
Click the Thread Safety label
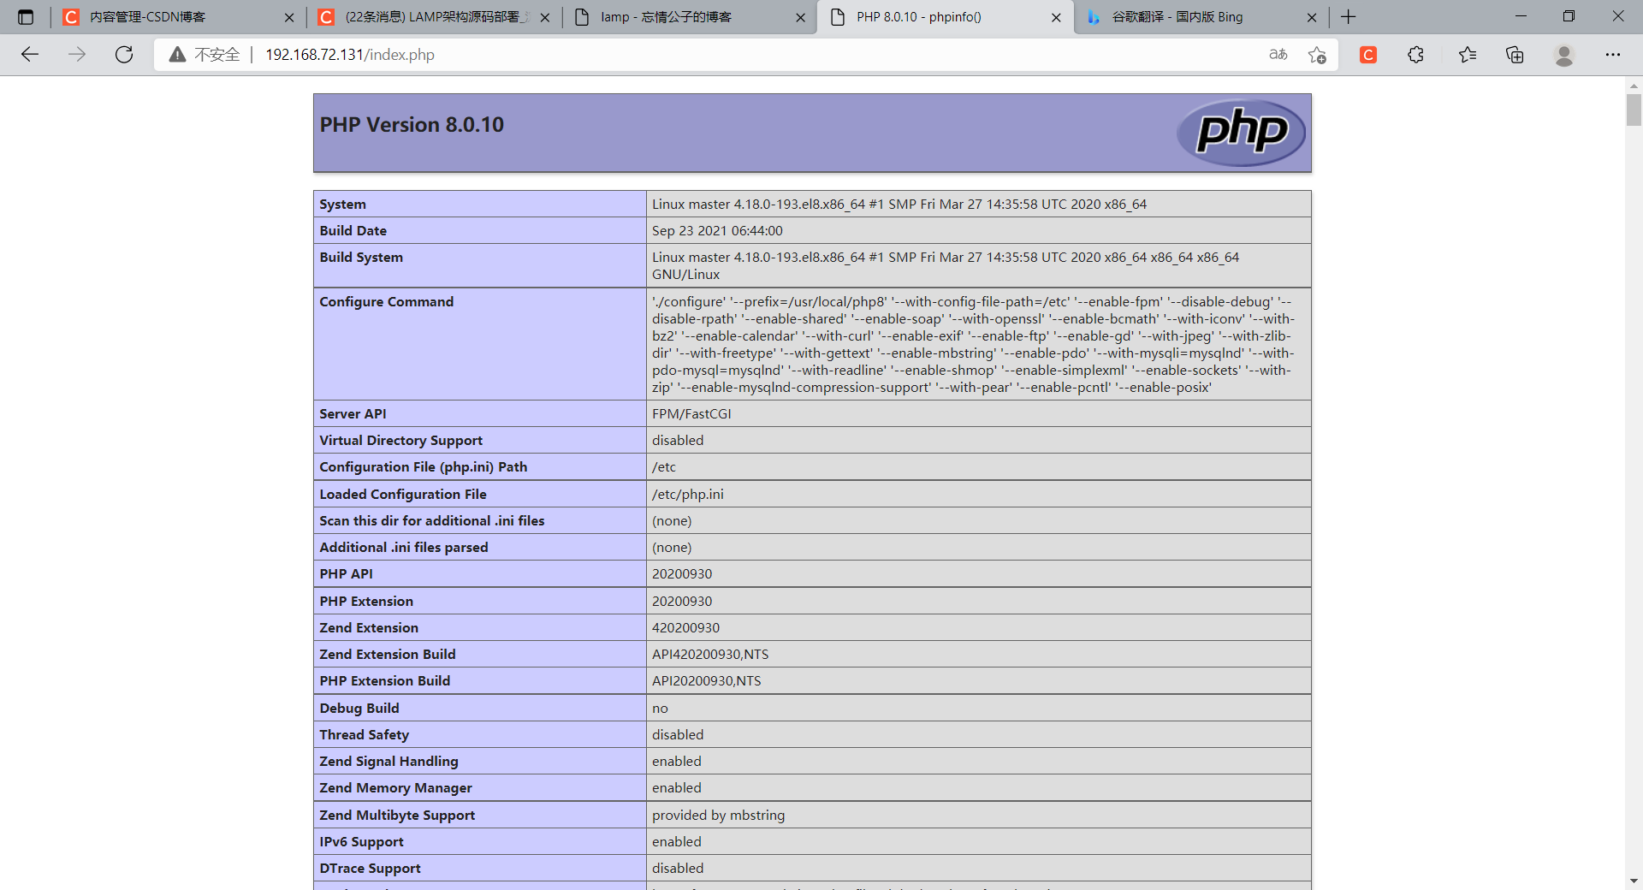click(365, 735)
